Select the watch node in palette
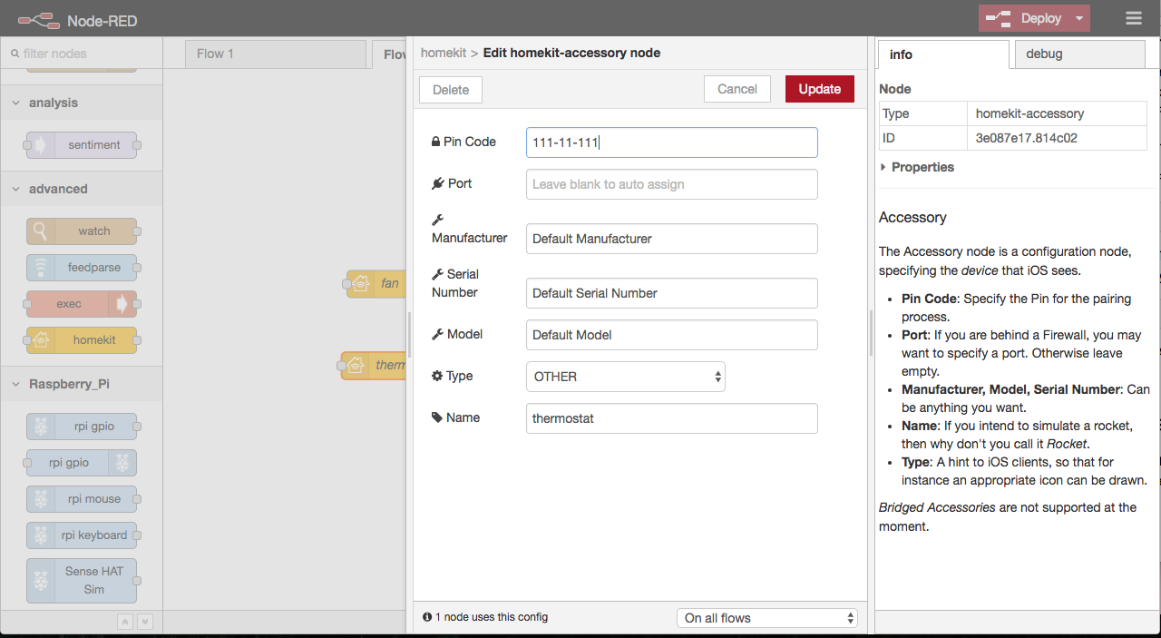 tap(82, 231)
